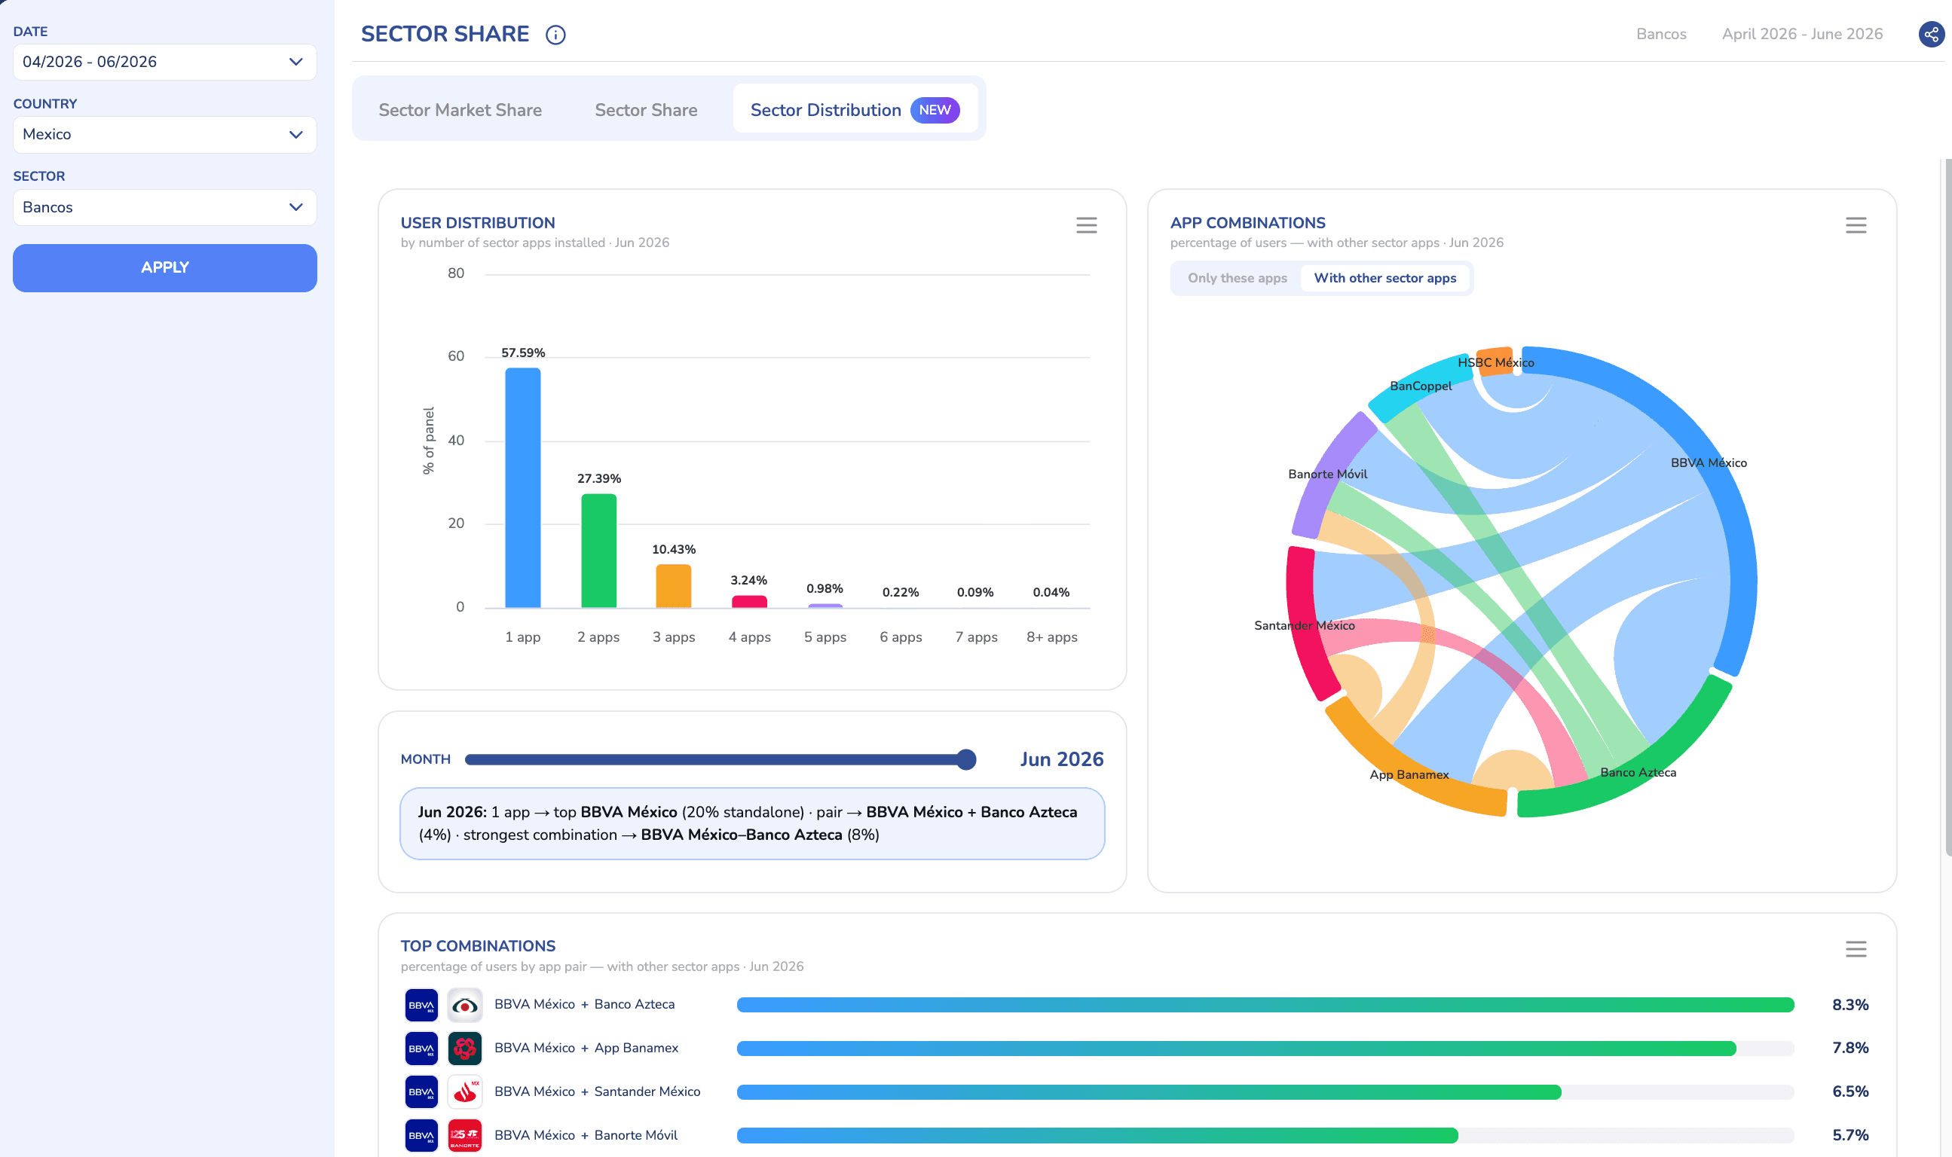The height and width of the screenshot is (1157, 1952).
Task: Click the page vertical scrollbar
Action: coord(1947,507)
